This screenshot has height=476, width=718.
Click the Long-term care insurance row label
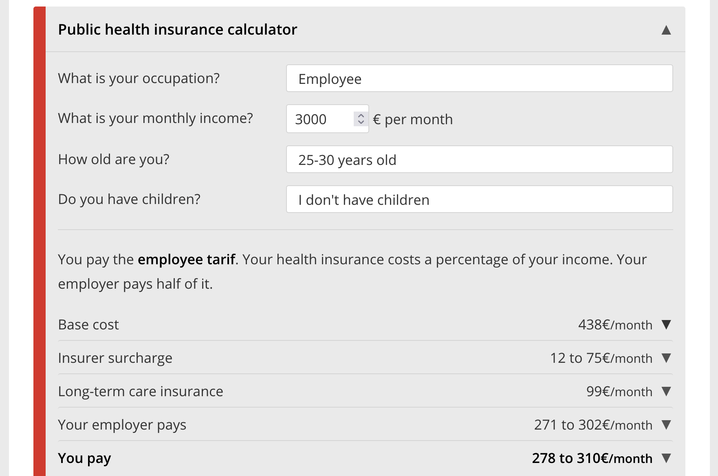pyautogui.click(x=141, y=391)
